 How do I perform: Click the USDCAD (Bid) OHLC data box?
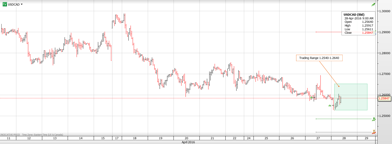click(x=358, y=24)
